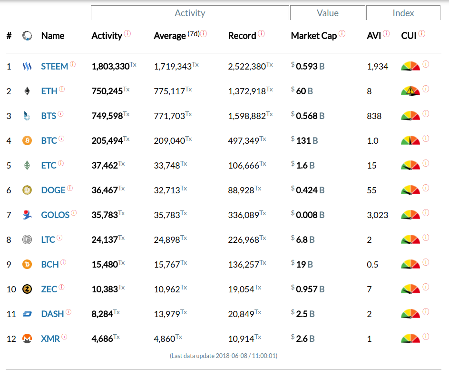Click the Zcash ZEC logo icon
Image resolution: width=449 pixels, height=379 pixels.
27,289
